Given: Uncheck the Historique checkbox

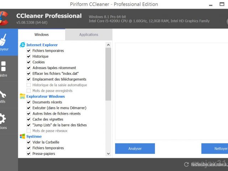Looking at the screenshot, I should click(x=28, y=56).
